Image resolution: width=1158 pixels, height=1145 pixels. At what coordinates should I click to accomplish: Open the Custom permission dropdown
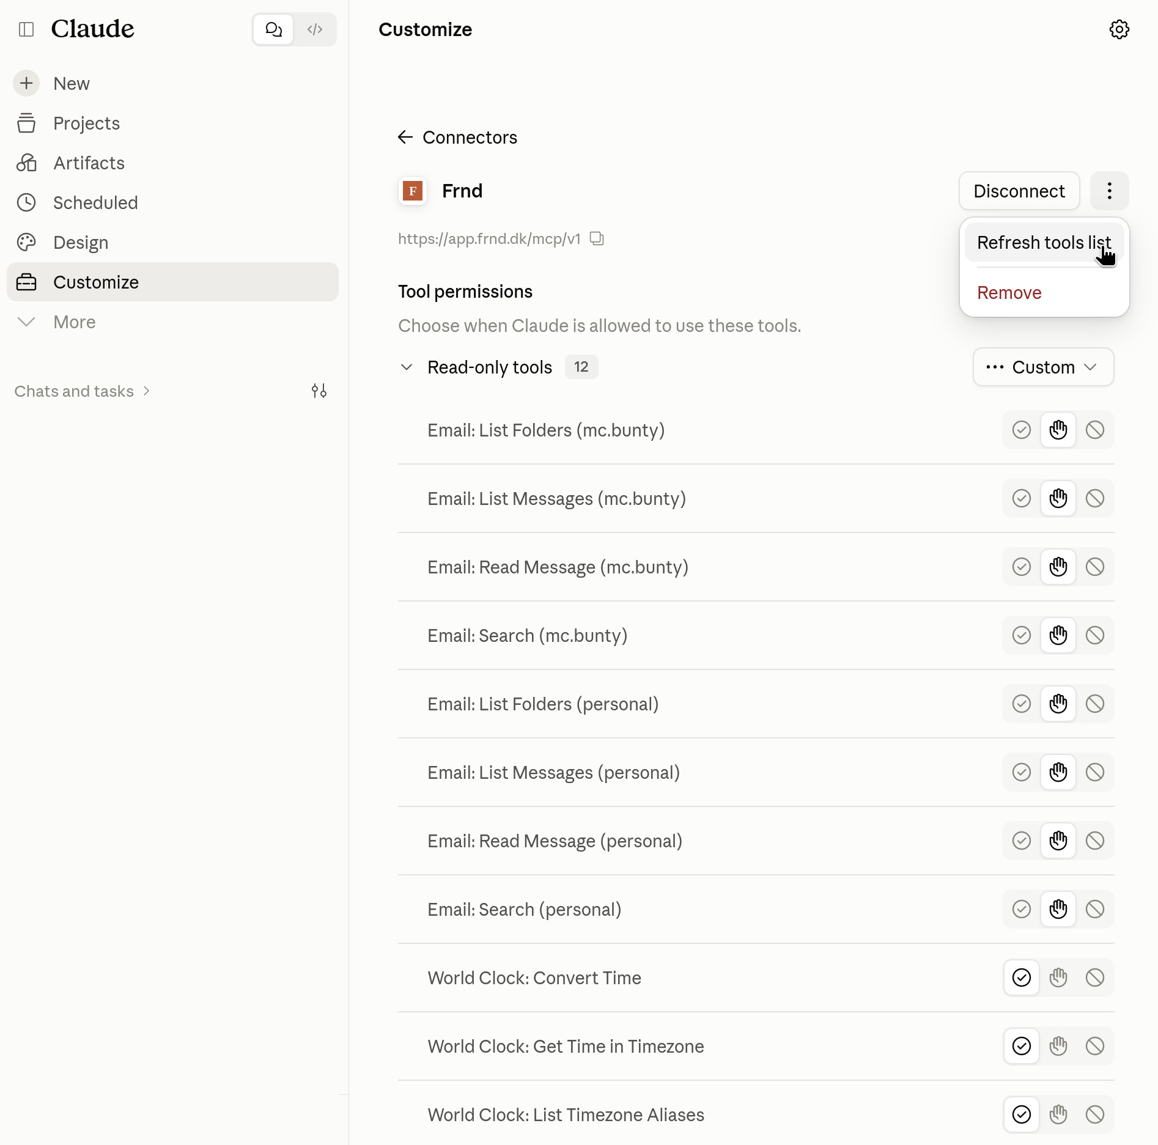point(1043,367)
